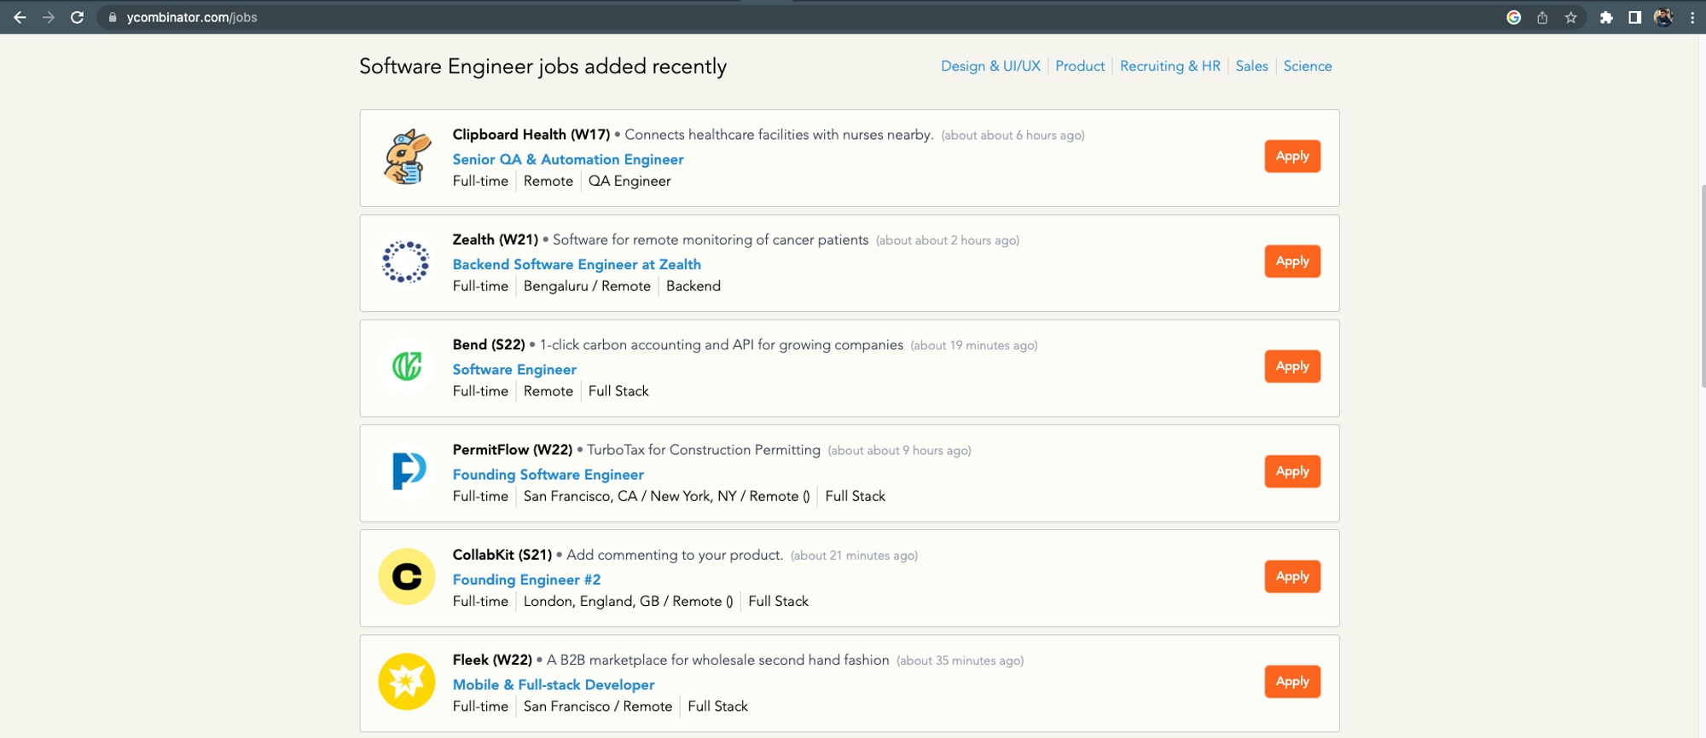Click the Clipboard Health bunny logo
1706x738 pixels.
407,157
